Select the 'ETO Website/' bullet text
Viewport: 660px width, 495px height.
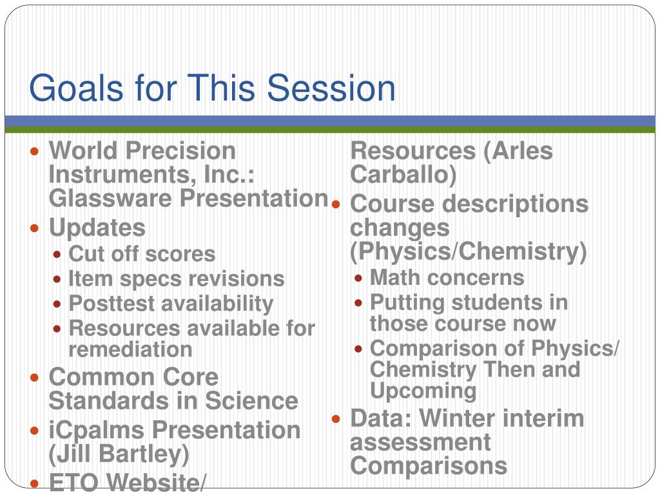point(128,481)
